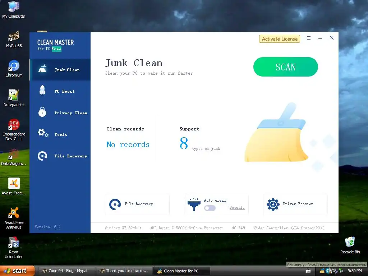Select the Avast_Free installer desktop icon
368x276 pixels.
click(14, 187)
